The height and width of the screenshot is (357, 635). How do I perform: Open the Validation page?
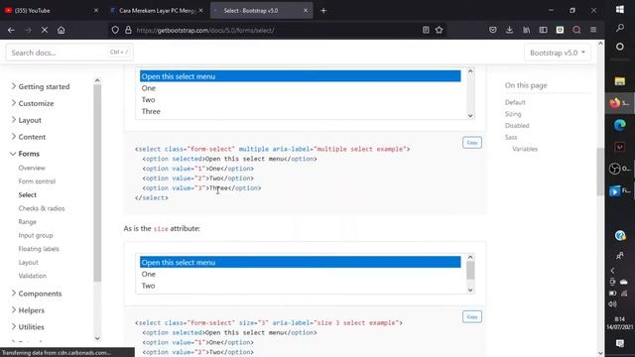click(x=33, y=276)
